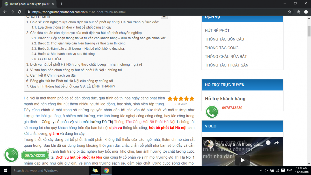This screenshot has width=311, height=175.
Task: Click the address bar URL field
Action: pos(155,12)
